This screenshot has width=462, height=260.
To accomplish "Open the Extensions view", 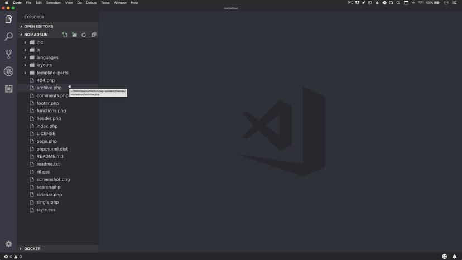I will point(8,89).
